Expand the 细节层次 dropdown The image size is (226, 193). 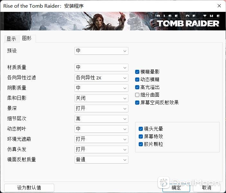[101, 119]
